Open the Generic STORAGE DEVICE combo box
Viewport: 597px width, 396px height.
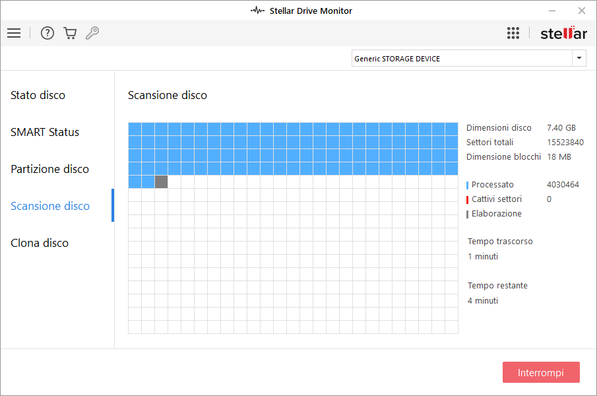(462, 59)
